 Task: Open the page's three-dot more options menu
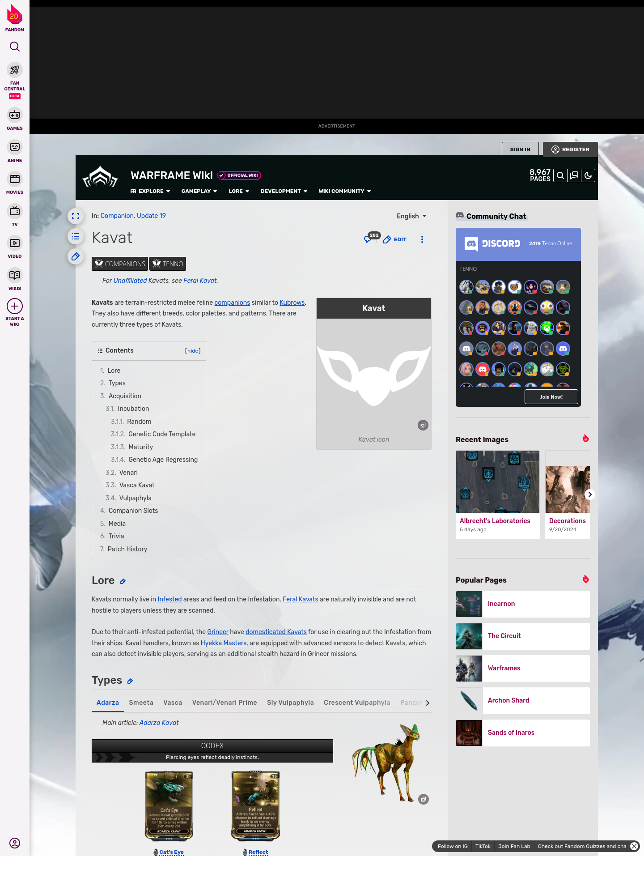click(422, 239)
